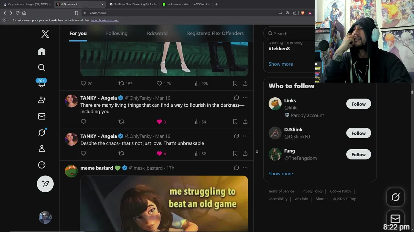Image resolution: width=414 pixels, height=232 pixels.
Task: Open floating Messages drawer button
Action: coord(395,219)
